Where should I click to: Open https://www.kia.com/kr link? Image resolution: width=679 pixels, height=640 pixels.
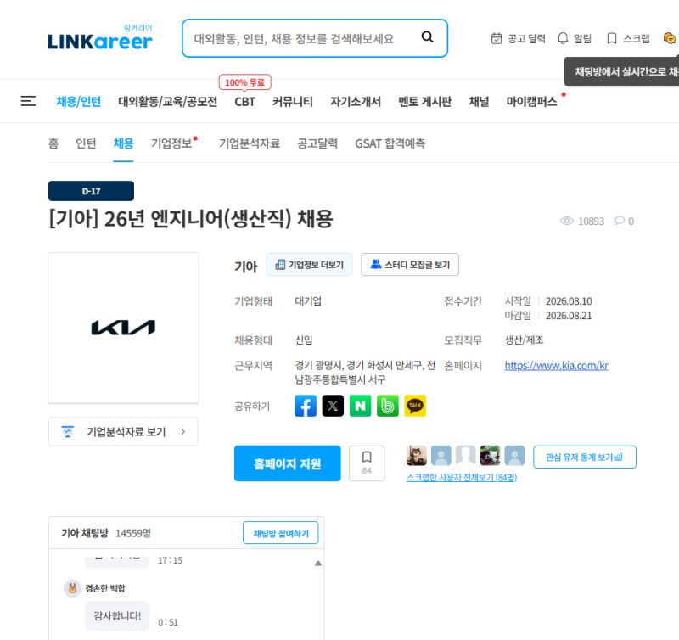click(x=557, y=366)
